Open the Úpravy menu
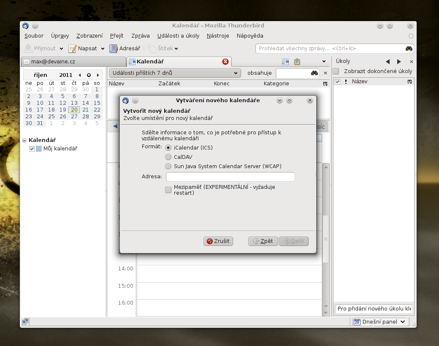Image resolution: width=439 pixels, height=346 pixels. point(60,36)
